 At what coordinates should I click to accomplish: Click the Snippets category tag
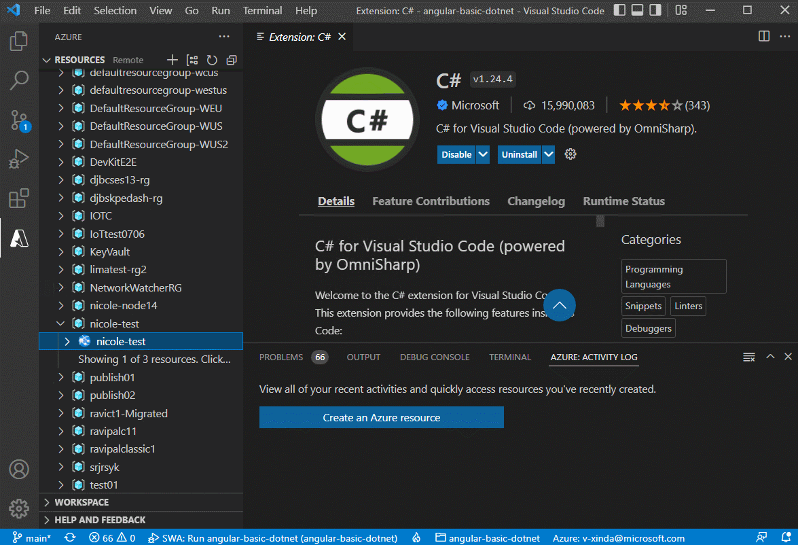643,306
